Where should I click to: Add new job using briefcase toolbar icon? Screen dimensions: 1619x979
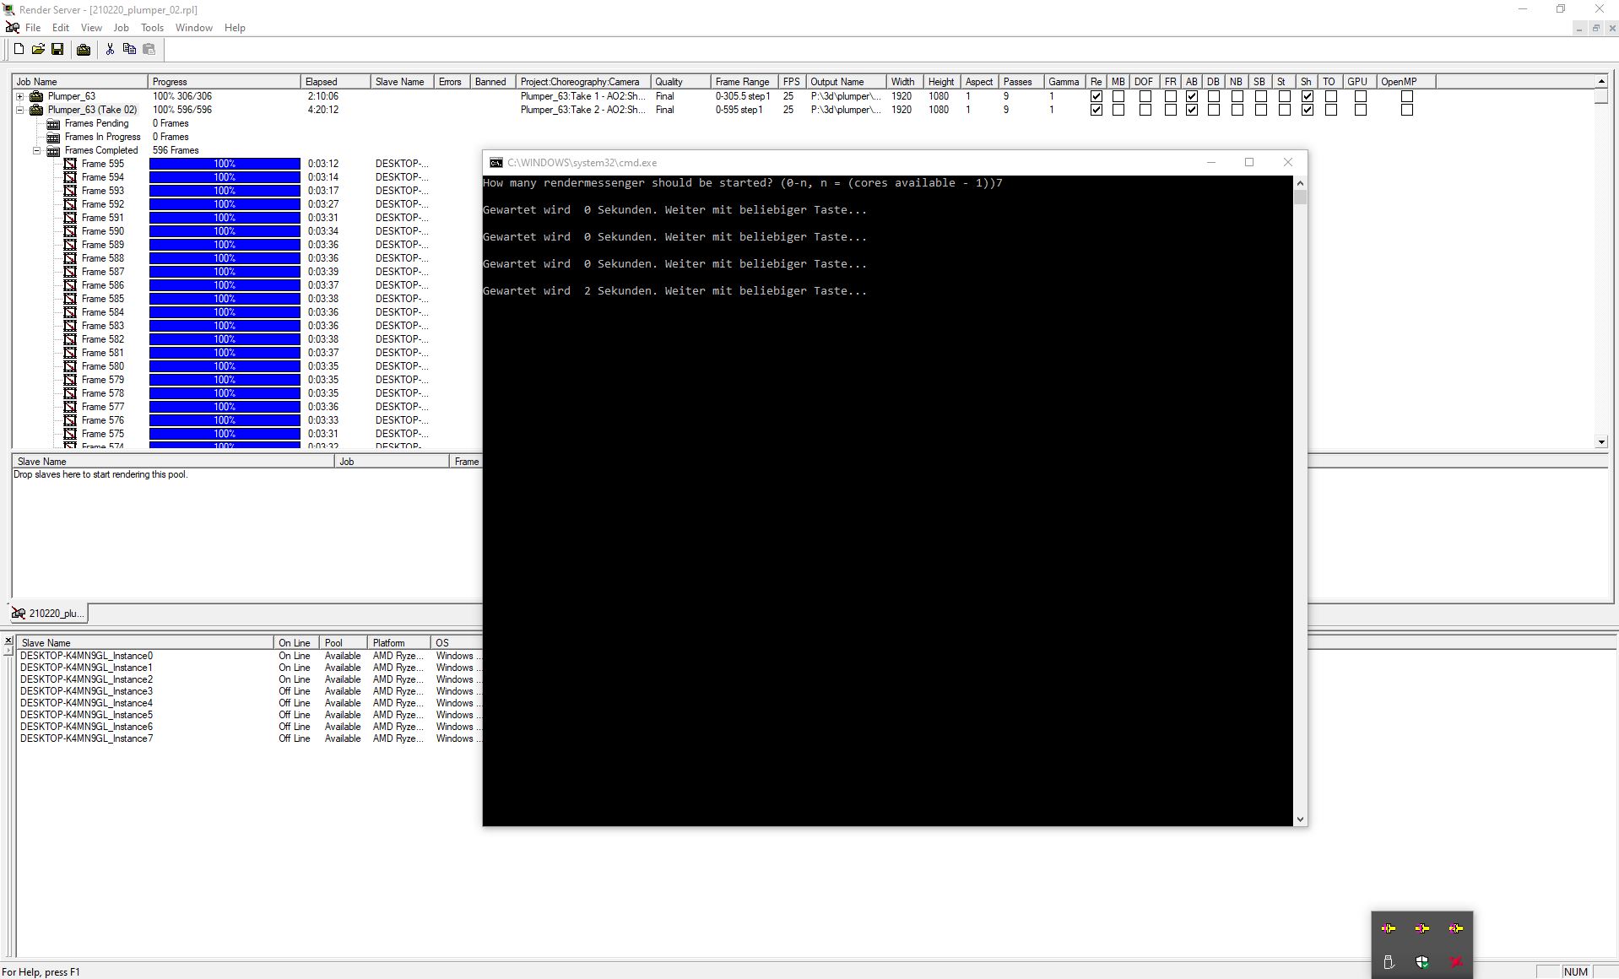84,50
